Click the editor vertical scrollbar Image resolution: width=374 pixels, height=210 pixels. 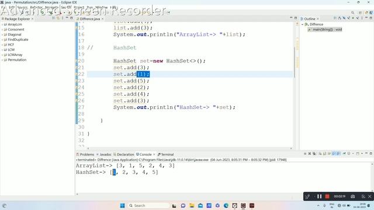295,62
